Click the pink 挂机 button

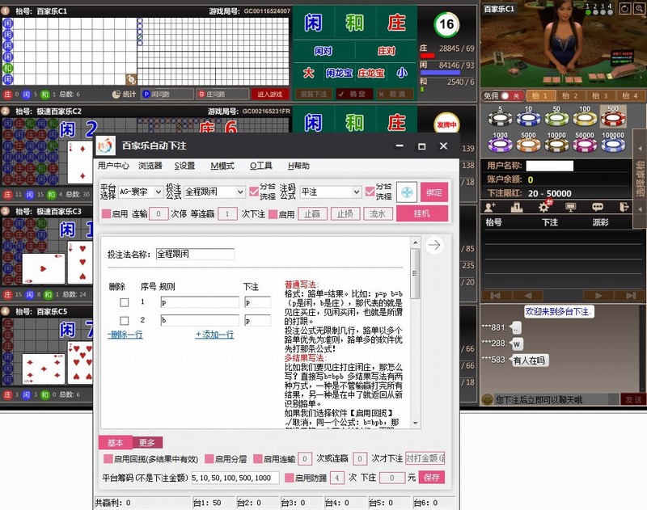(x=421, y=214)
